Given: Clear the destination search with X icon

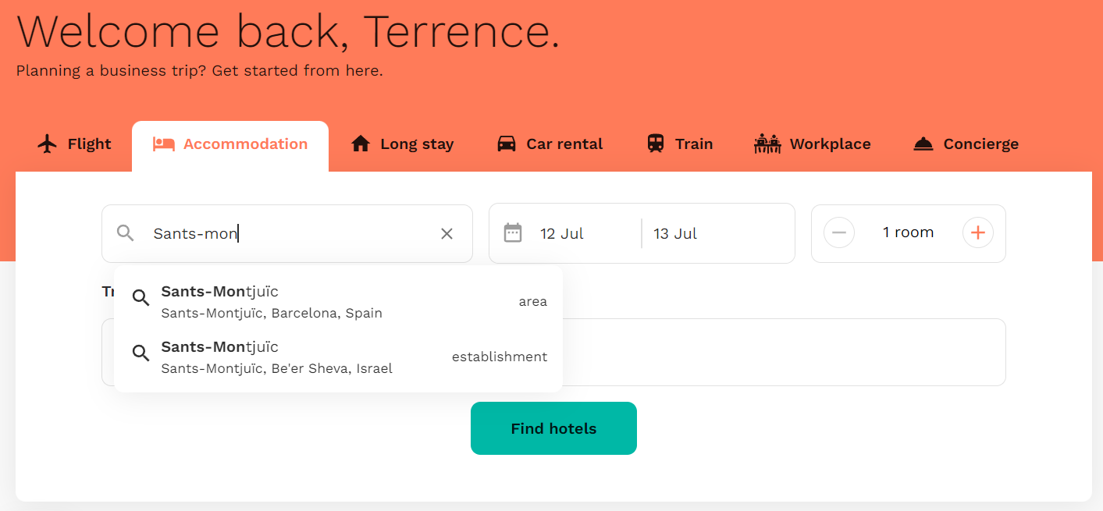Looking at the screenshot, I should click(x=447, y=233).
